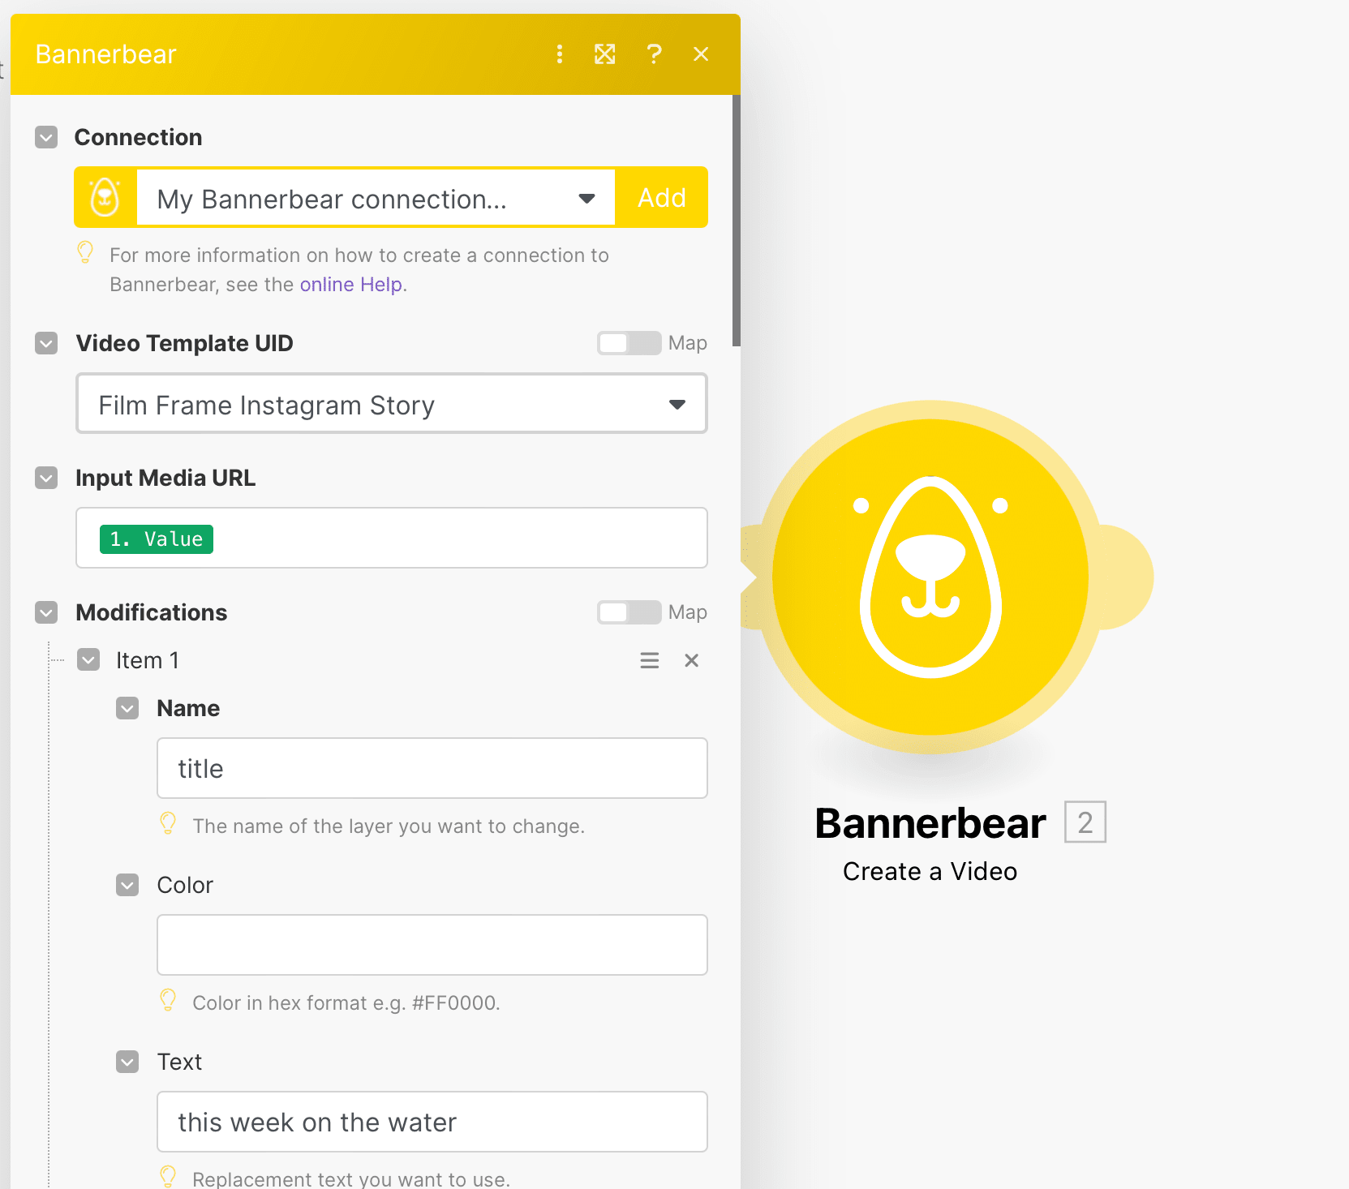
Task: Open the online Help link
Action: 351,285
